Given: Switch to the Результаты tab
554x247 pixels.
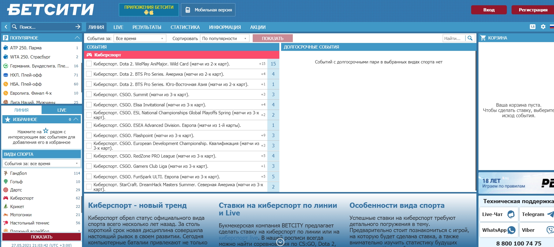Looking at the screenshot, I should point(147,27).
